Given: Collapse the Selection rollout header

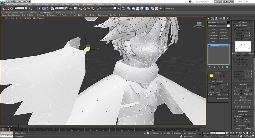Looking at the screenshot, I should (x=218, y=73).
